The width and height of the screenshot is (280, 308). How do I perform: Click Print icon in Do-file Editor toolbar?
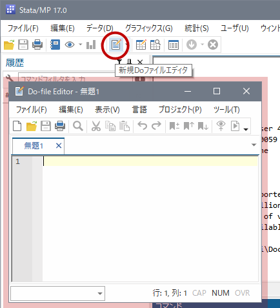60,126
